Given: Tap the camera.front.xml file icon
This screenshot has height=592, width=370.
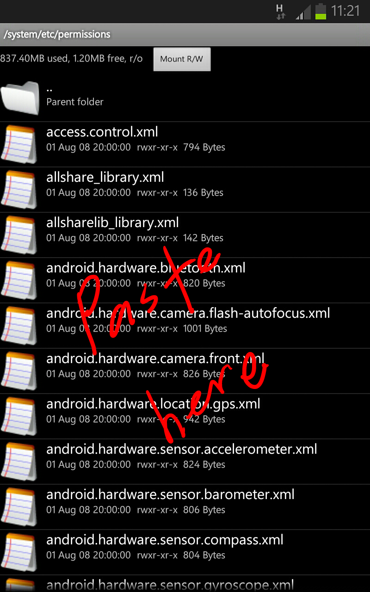Looking at the screenshot, I should coord(18,371).
